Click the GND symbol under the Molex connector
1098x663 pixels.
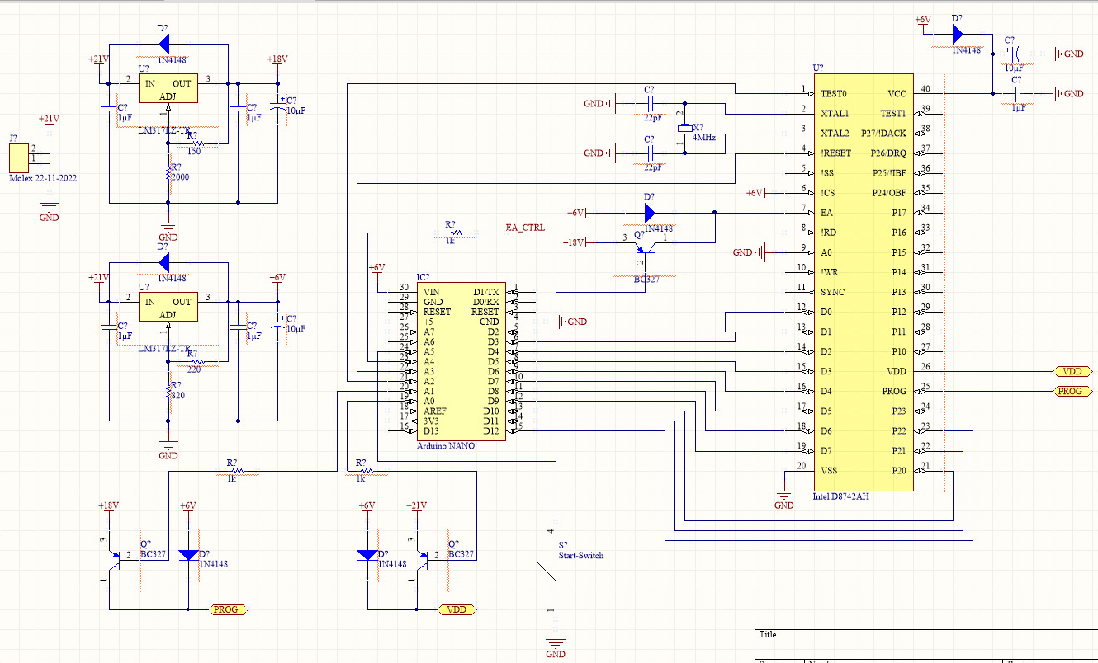pos(50,211)
